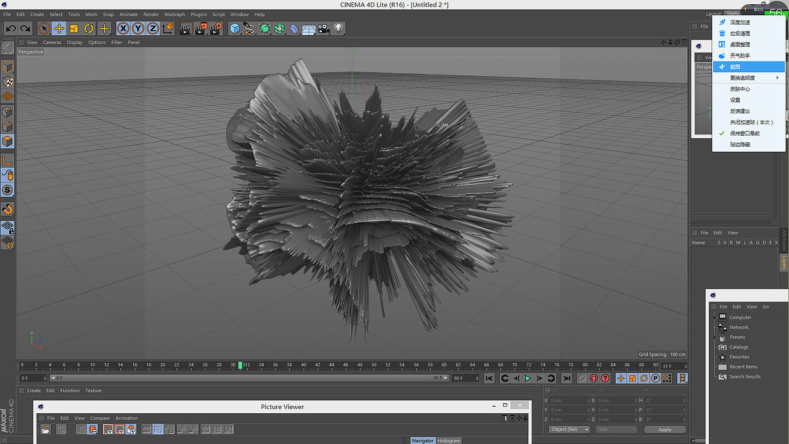Click the Open File icon in Picture Viewer

point(45,429)
